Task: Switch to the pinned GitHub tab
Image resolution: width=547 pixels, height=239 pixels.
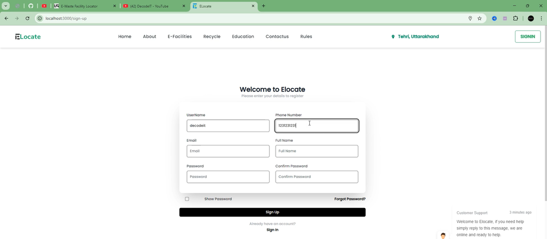Action: (x=30, y=6)
